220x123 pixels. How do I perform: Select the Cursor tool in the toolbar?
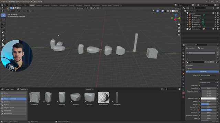[x=3, y=19]
